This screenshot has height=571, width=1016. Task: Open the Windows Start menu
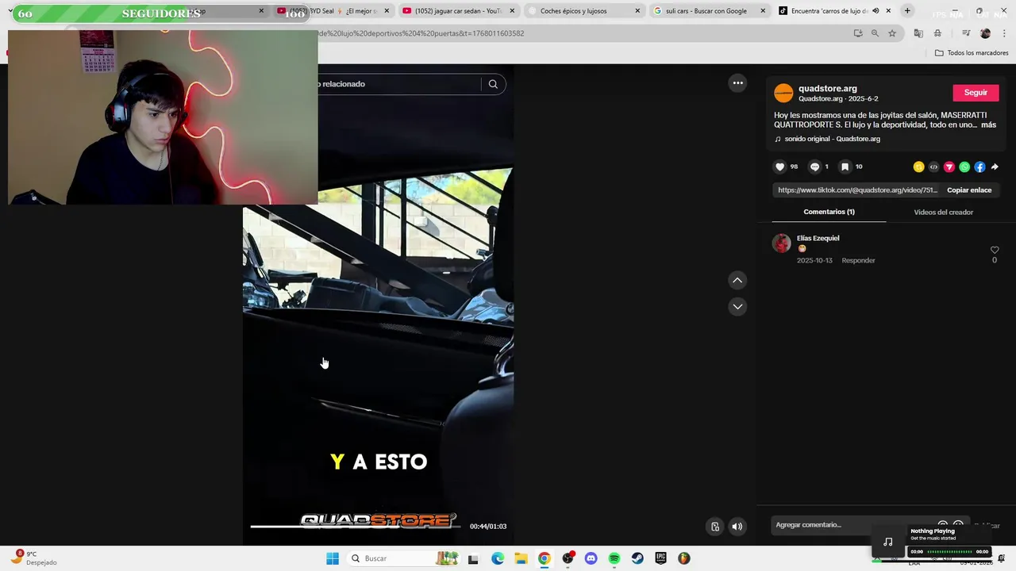pyautogui.click(x=333, y=558)
